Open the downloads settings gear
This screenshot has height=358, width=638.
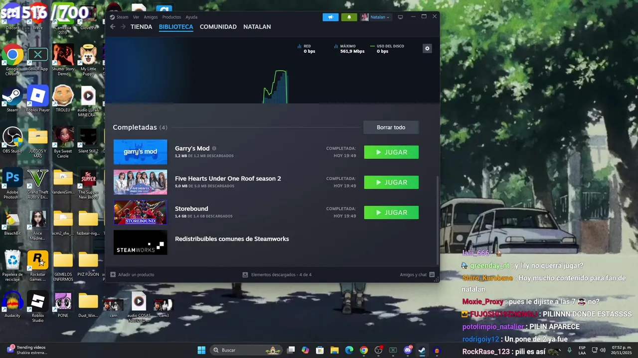tap(427, 48)
